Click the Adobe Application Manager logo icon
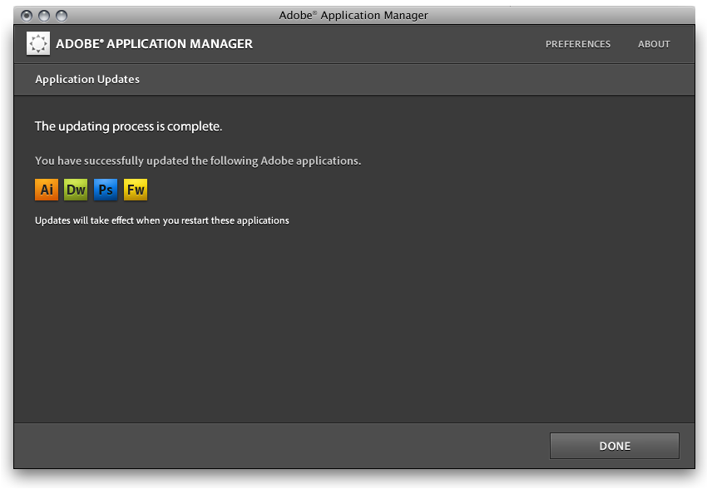The image size is (707, 499). pos(38,43)
